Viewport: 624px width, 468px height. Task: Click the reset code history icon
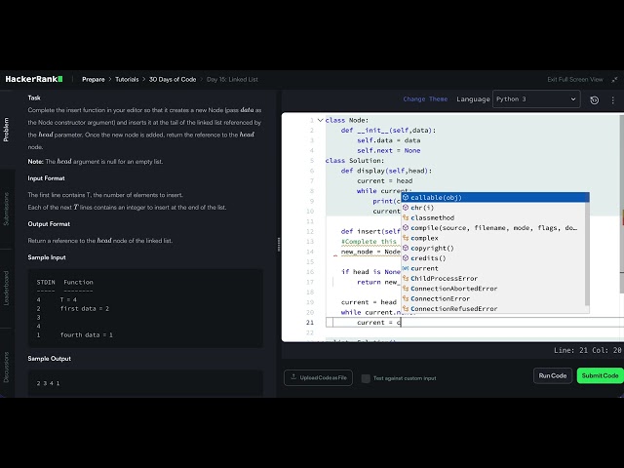[594, 100]
